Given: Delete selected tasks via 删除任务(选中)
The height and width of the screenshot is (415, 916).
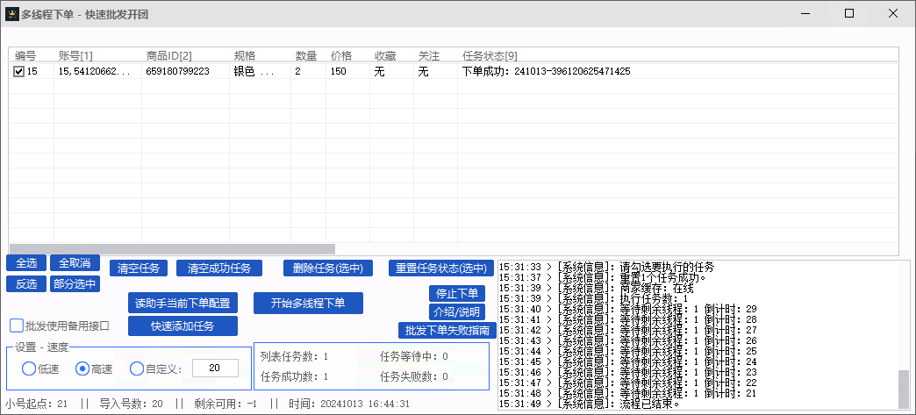Looking at the screenshot, I should coord(328,268).
